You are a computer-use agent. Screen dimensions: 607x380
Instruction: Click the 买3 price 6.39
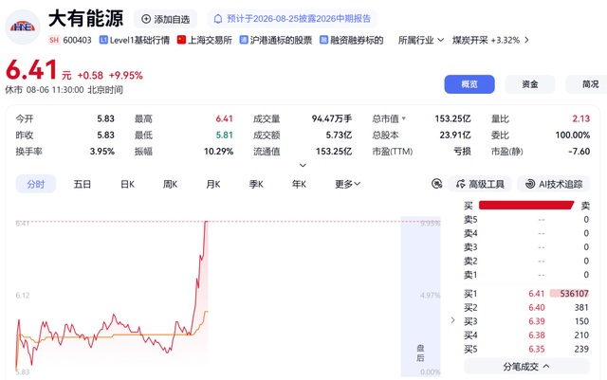pos(537,321)
